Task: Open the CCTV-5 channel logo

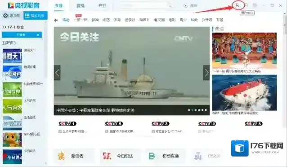Action: coord(114,124)
